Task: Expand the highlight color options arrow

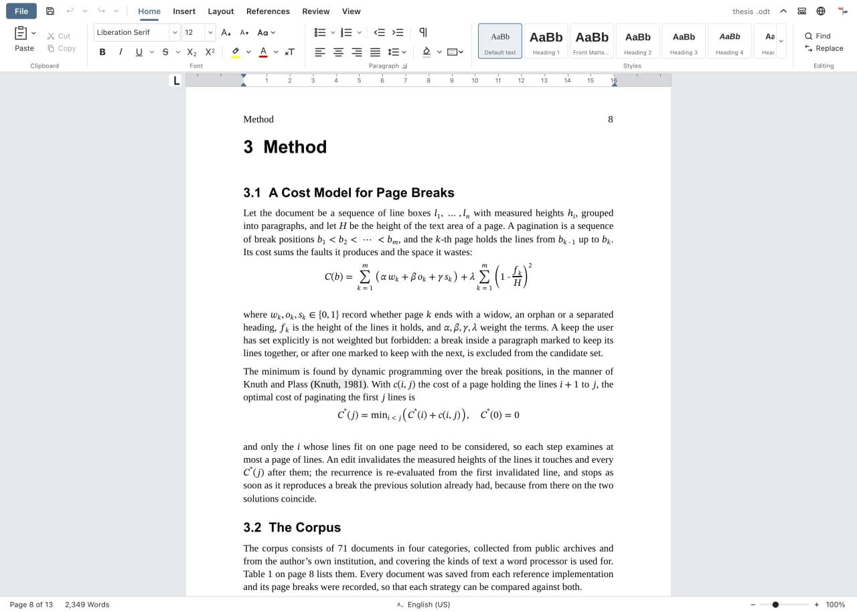Action: click(x=248, y=52)
